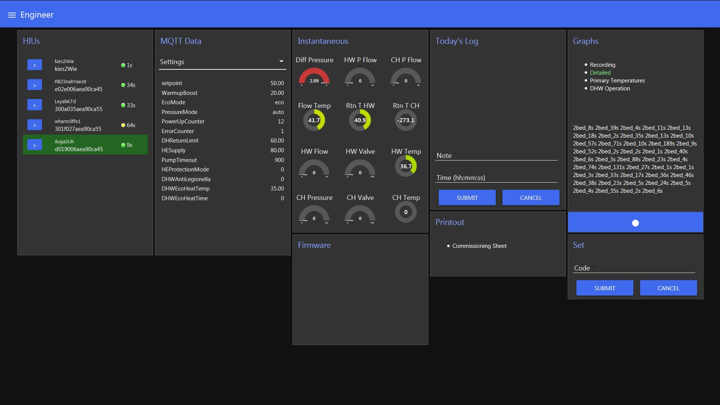
Task: Select the LeyahK7d HIU arrow button
Action: tap(34, 105)
